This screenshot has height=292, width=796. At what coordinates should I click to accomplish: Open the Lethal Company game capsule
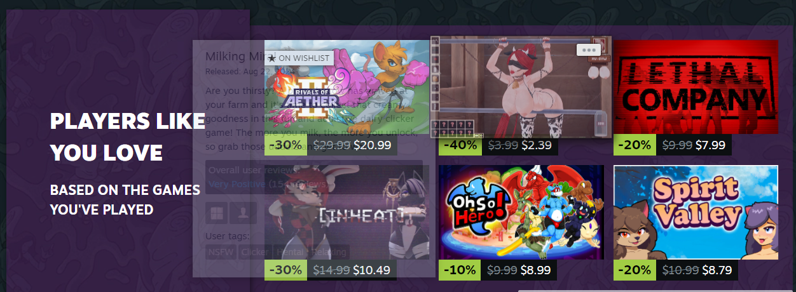(696, 87)
